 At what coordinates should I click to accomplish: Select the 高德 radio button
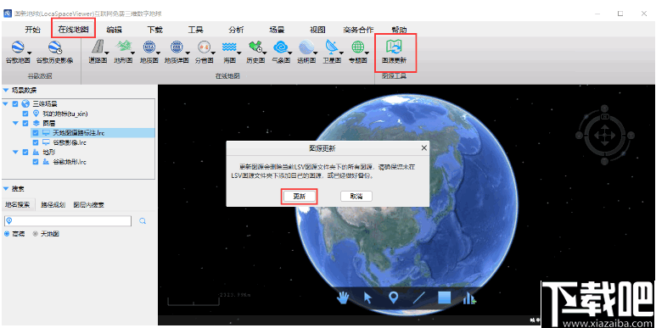(7, 234)
